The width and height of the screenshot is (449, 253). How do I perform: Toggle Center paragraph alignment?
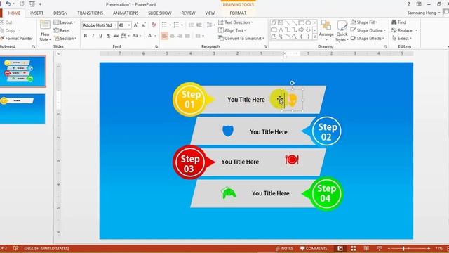tap(172, 36)
